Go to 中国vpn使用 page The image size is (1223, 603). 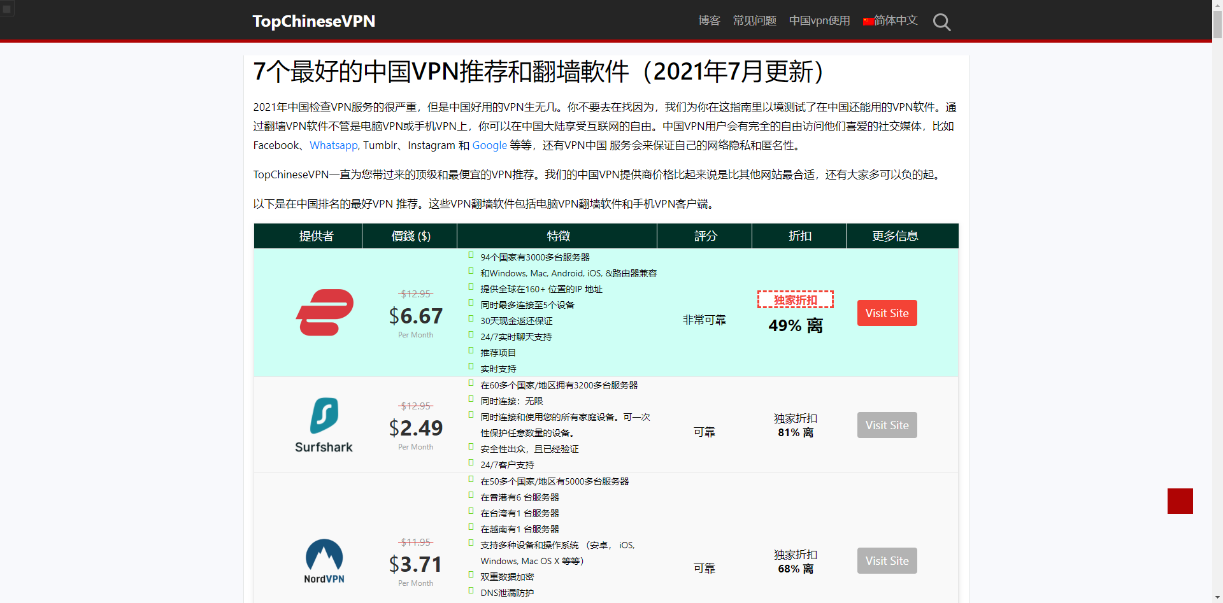(x=819, y=20)
